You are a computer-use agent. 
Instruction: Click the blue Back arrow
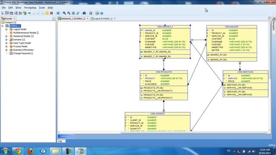coord(97,13)
